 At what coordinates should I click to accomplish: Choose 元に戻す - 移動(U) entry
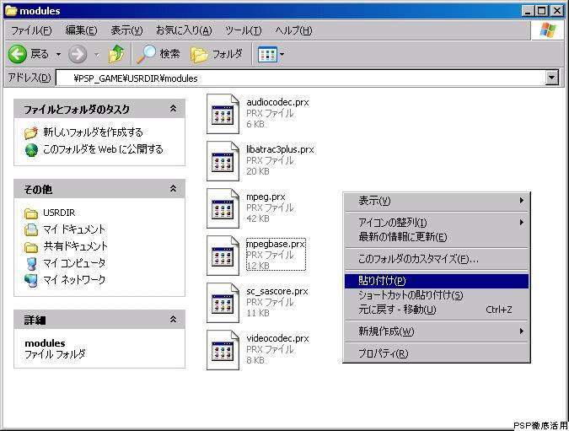tap(437, 310)
